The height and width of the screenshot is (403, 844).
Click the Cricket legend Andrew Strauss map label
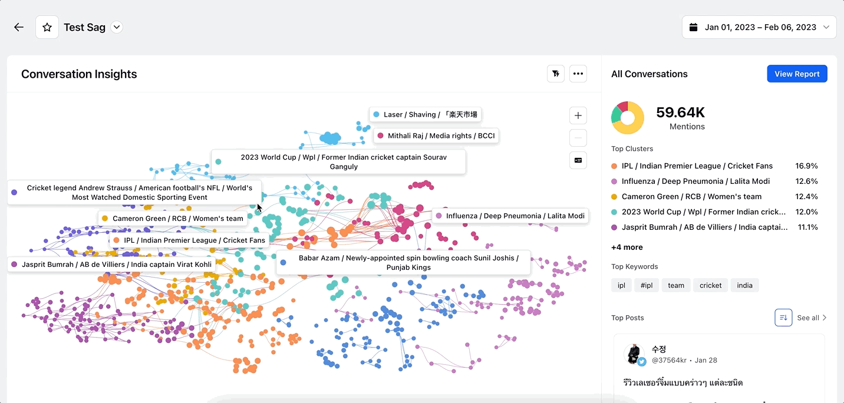[134, 193]
